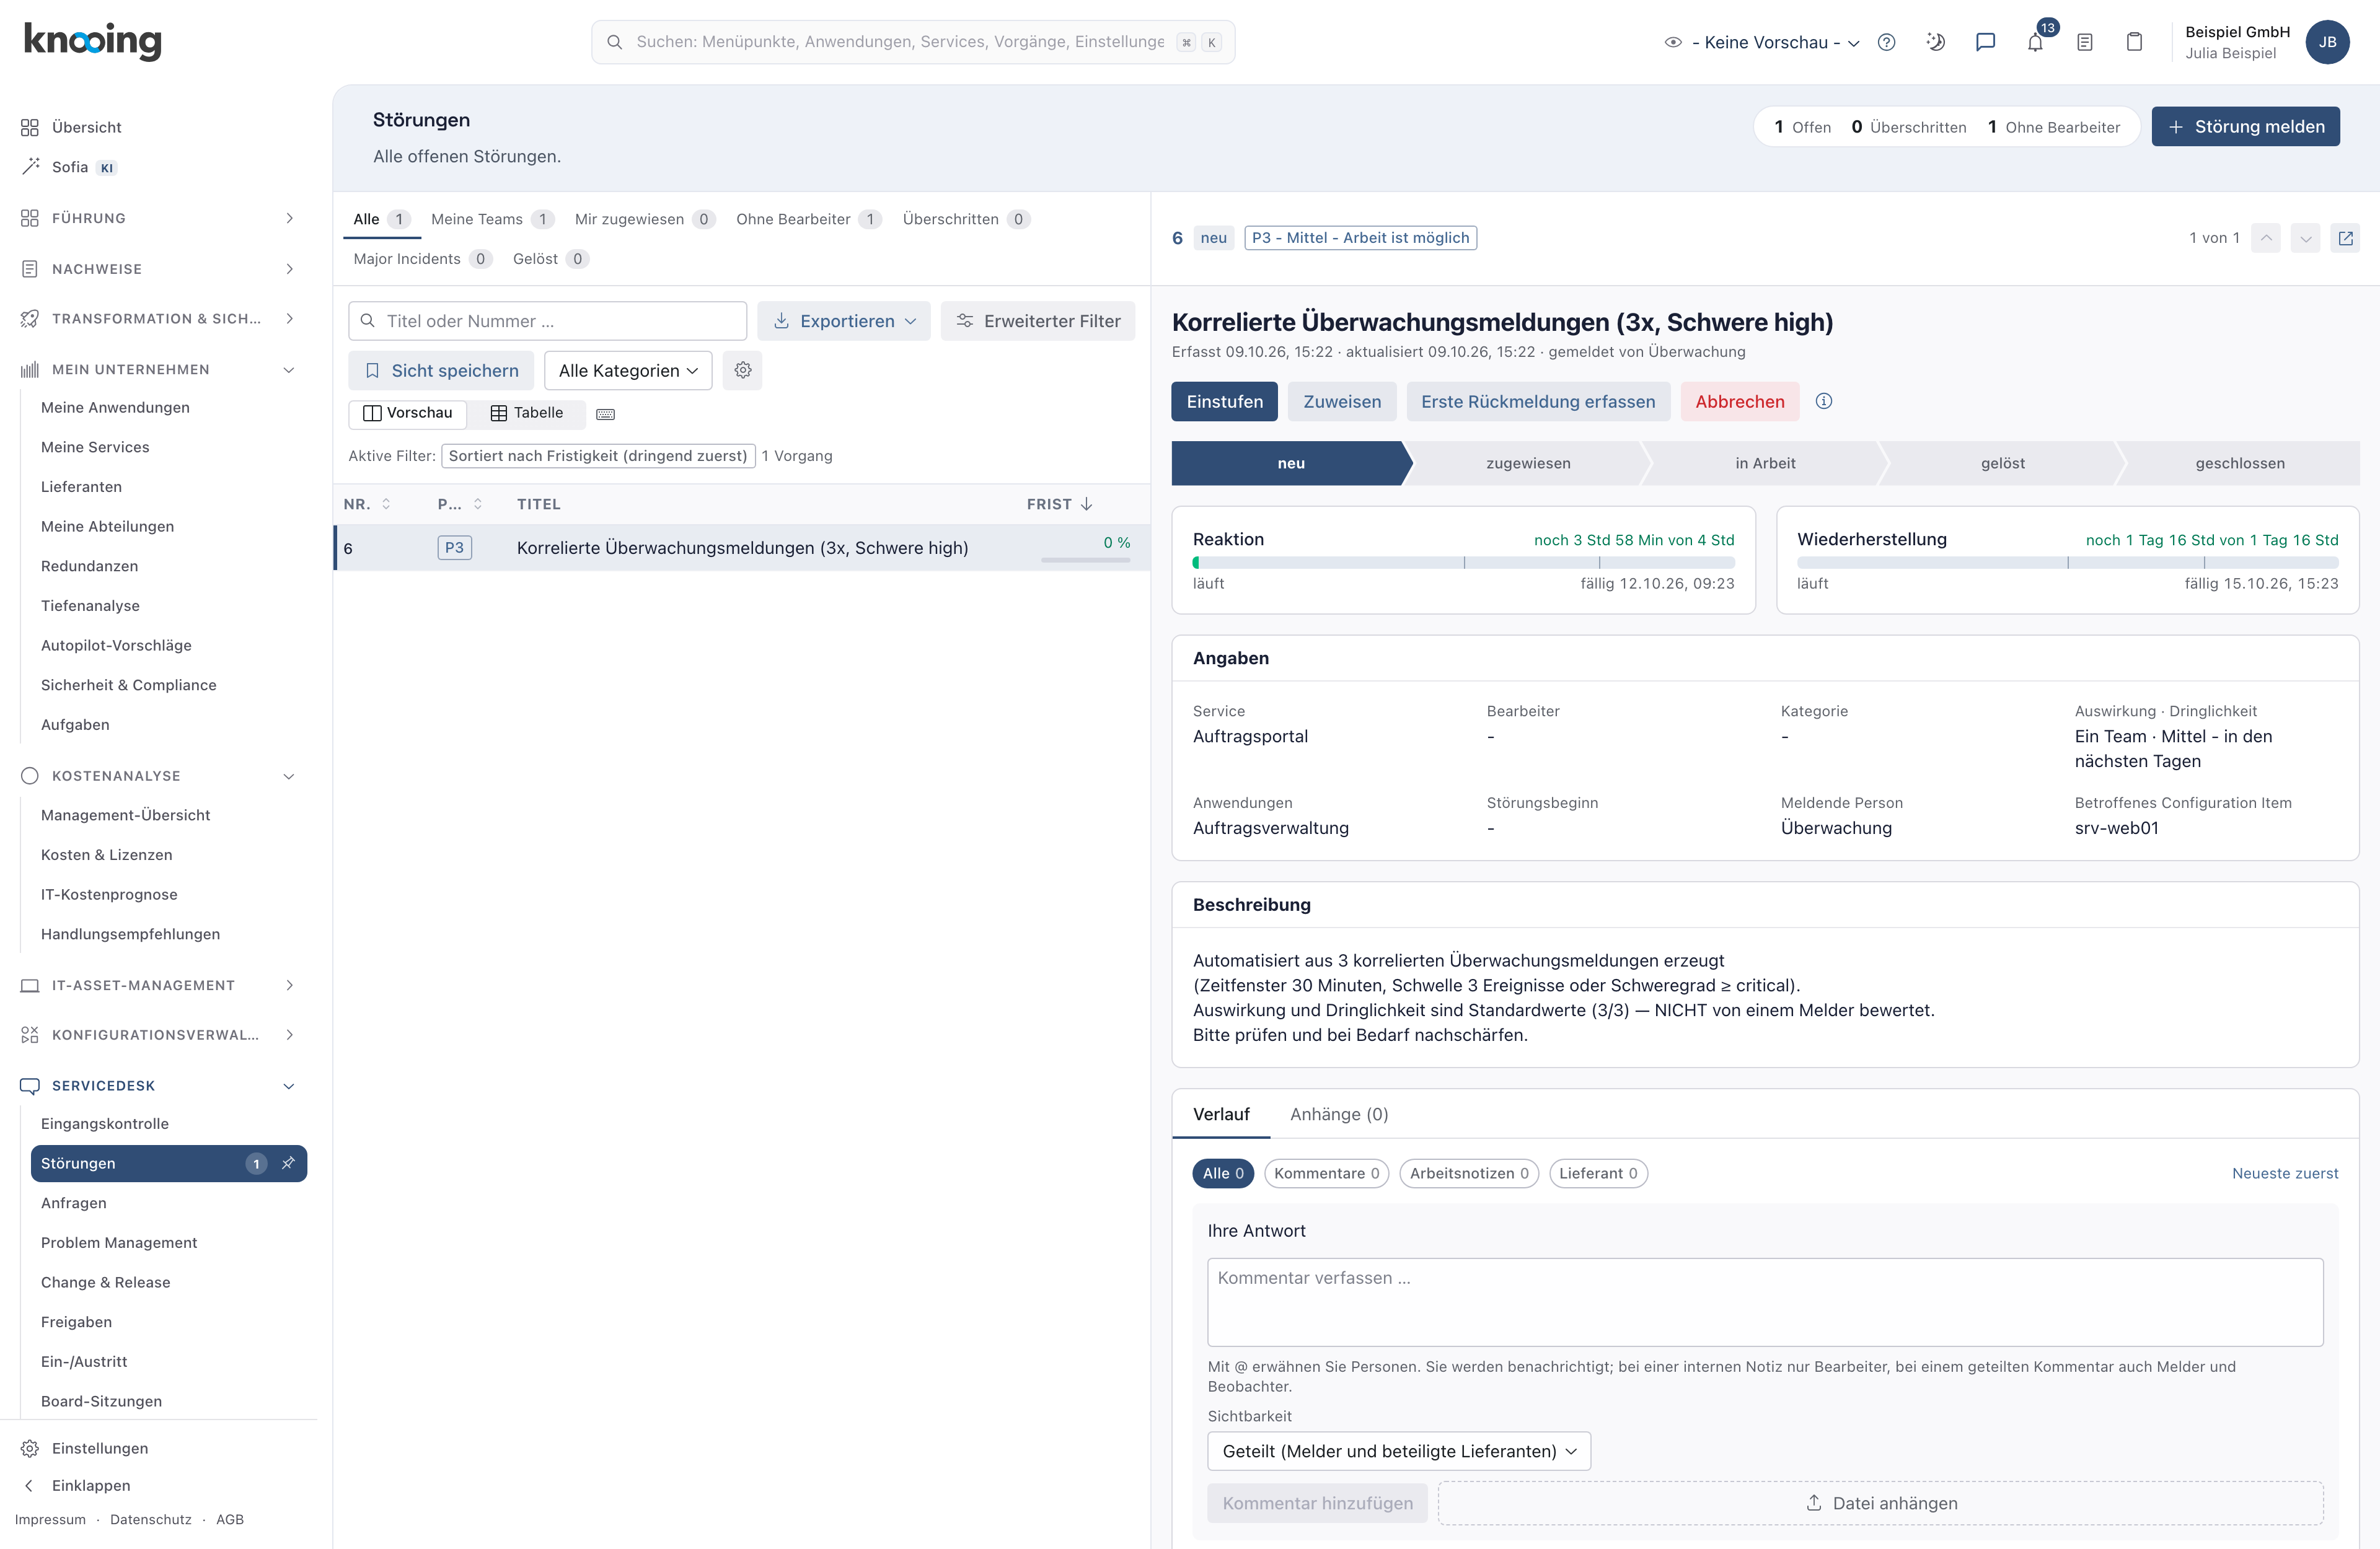Expand the FÜHRUNG sidebar section
The image size is (2380, 1549).
[x=159, y=218]
